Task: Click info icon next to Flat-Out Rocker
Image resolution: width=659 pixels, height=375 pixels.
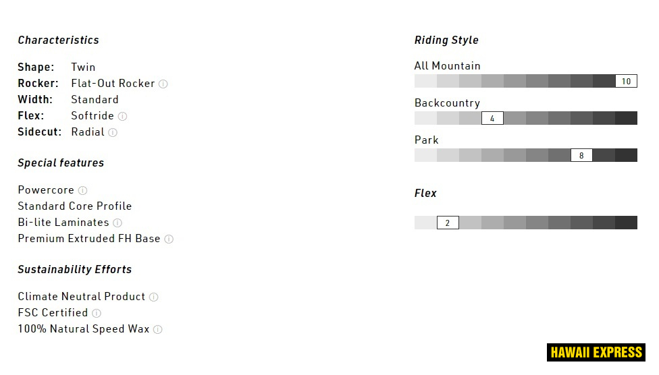Action: tap(163, 84)
